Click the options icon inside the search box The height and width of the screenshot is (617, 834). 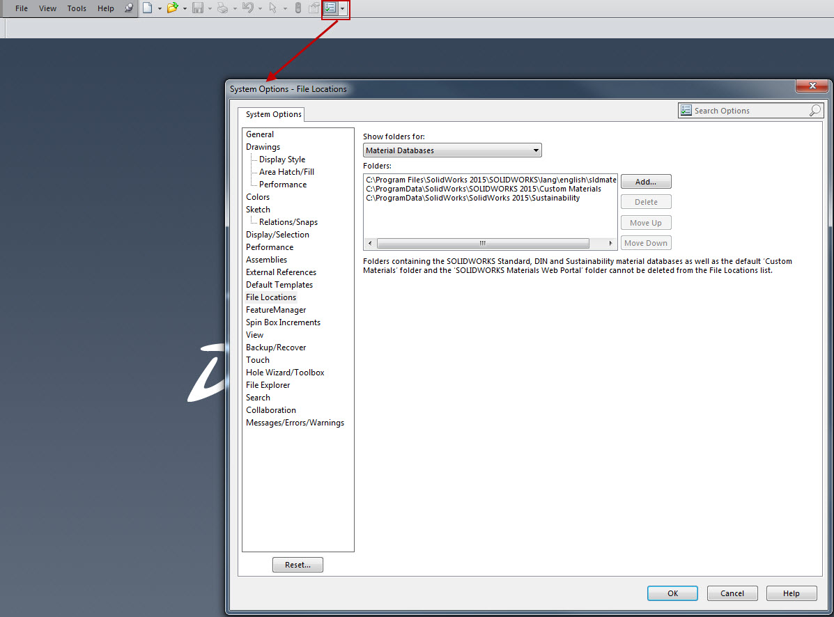pyautogui.click(x=686, y=111)
